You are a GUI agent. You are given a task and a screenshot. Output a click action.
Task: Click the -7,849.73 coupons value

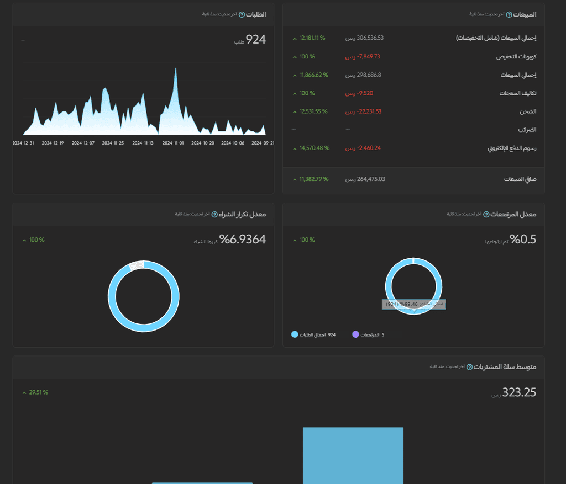pos(363,57)
